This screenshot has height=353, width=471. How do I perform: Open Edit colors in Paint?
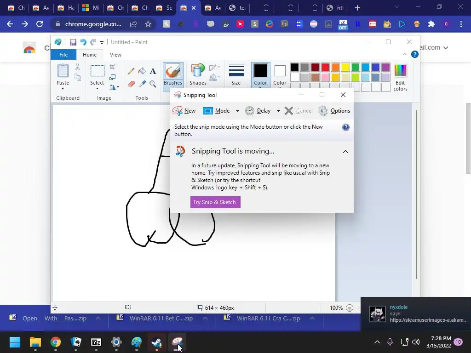click(x=400, y=77)
